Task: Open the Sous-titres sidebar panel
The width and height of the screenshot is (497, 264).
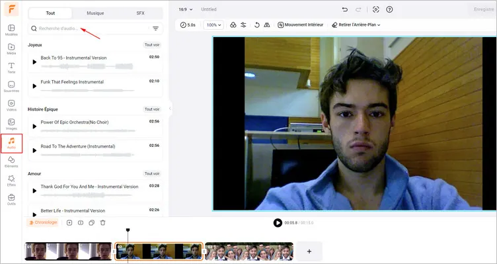Action: pos(11,86)
